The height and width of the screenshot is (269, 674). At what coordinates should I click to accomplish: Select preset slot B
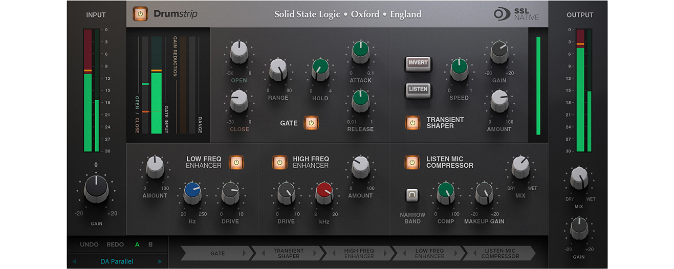(x=150, y=244)
